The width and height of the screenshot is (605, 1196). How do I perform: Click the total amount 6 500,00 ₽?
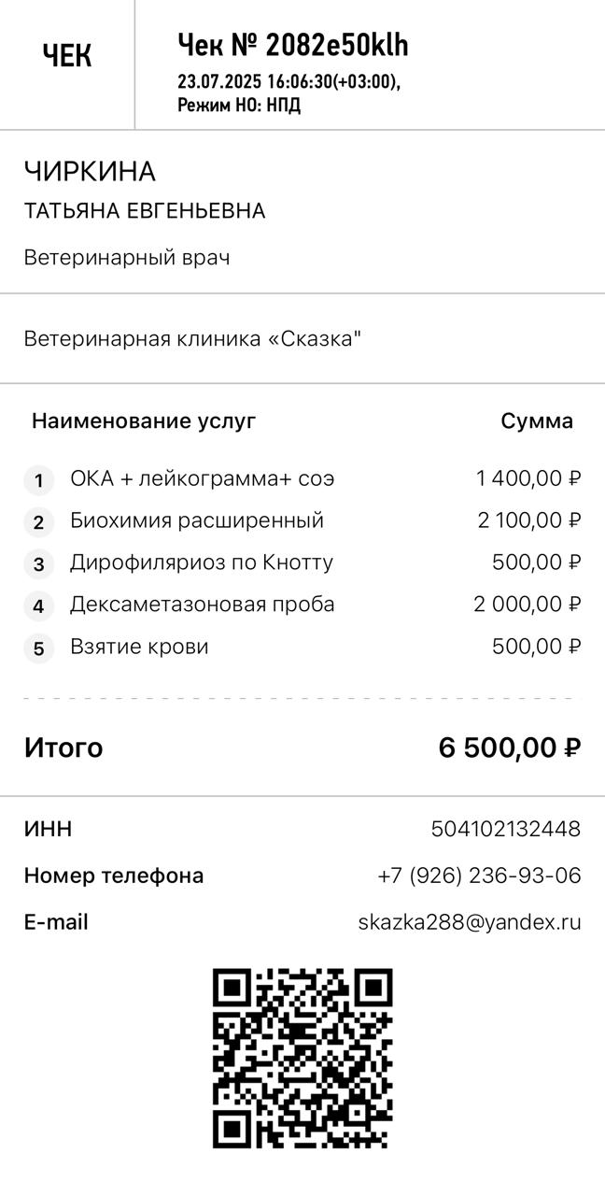pyautogui.click(x=510, y=747)
